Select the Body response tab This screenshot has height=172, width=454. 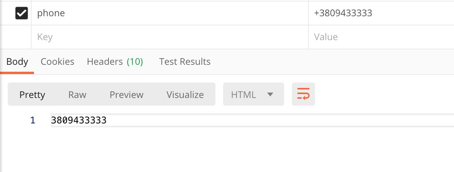pyautogui.click(x=17, y=62)
